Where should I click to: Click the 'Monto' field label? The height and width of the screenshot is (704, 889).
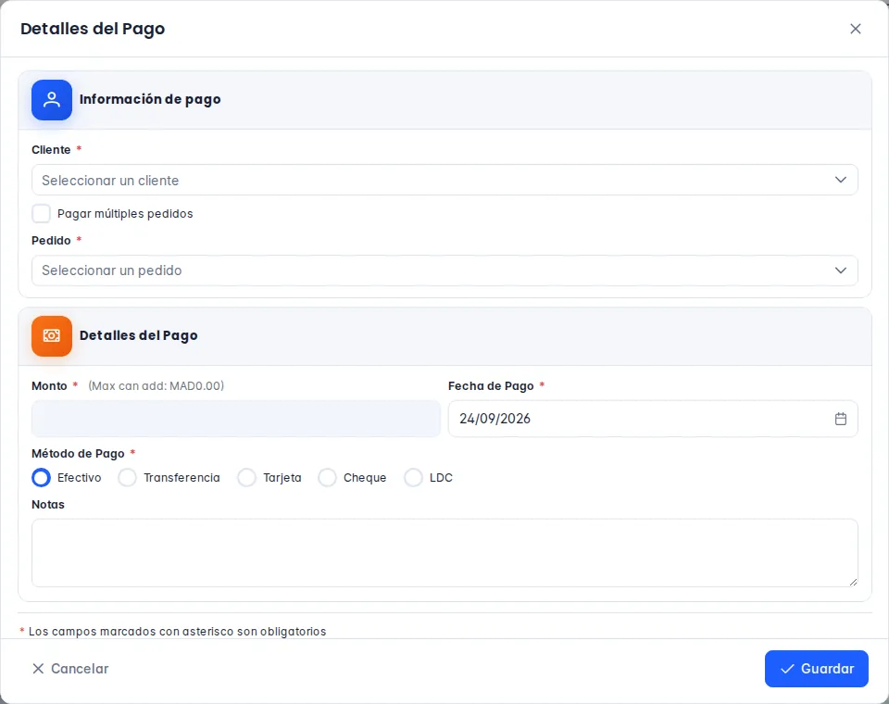(49, 385)
